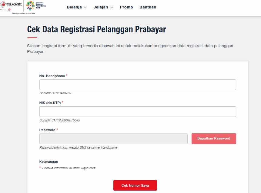Click the Password field label

point(47,130)
